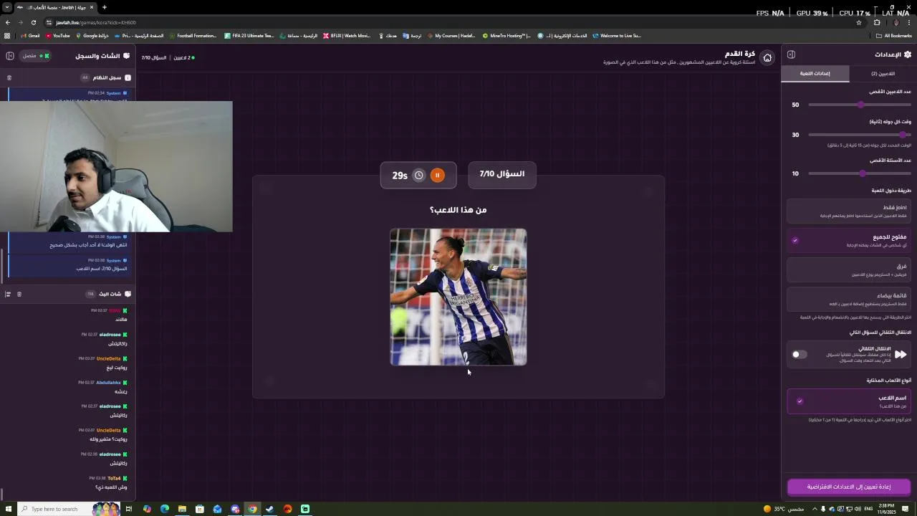This screenshot has height=516, width=917.
Task: Go to home via house icon
Action: [x=767, y=58]
